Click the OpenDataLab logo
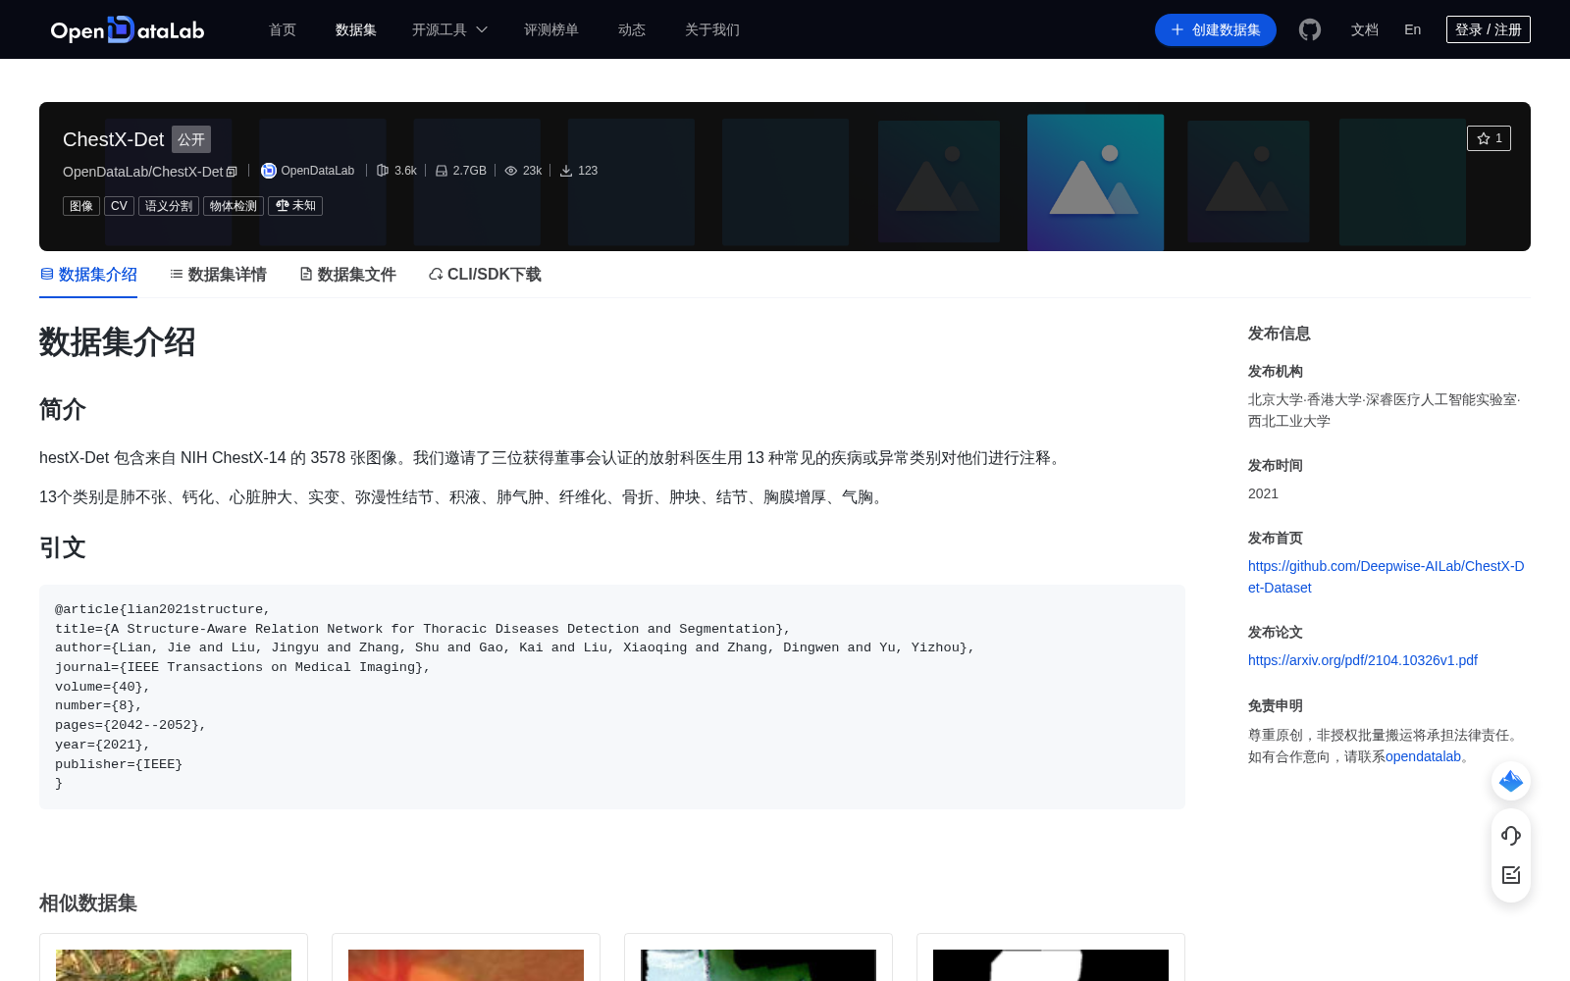The height and width of the screenshot is (981, 1570). tap(128, 30)
